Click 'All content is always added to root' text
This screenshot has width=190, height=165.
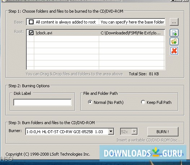[x=66, y=22]
